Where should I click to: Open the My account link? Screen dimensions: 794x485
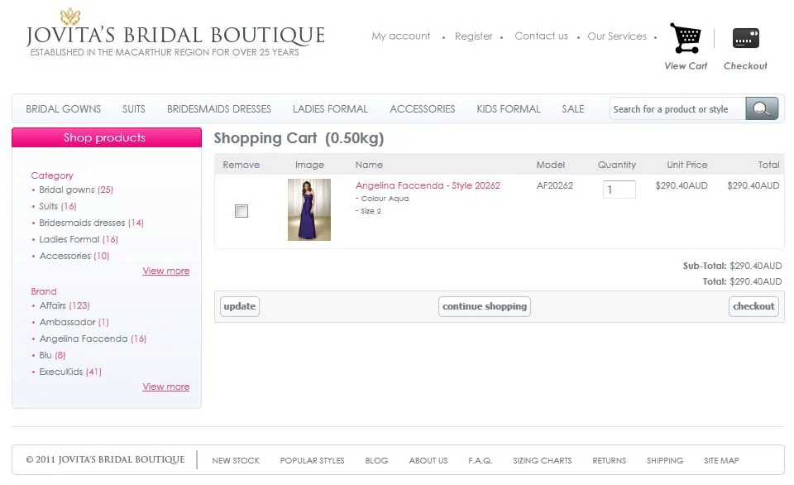pyautogui.click(x=401, y=36)
